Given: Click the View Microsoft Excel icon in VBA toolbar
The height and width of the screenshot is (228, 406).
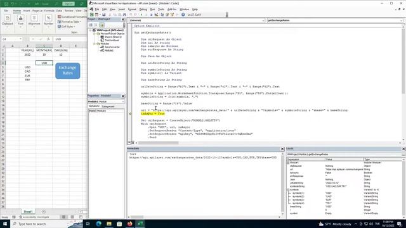Looking at the screenshot, I should click(91, 15).
